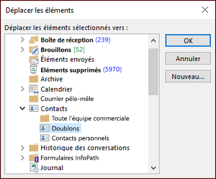Select the Doublons label
Image resolution: width=216 pixels, height=179 pixels.
pyautogui.click(x=65, y=128)
